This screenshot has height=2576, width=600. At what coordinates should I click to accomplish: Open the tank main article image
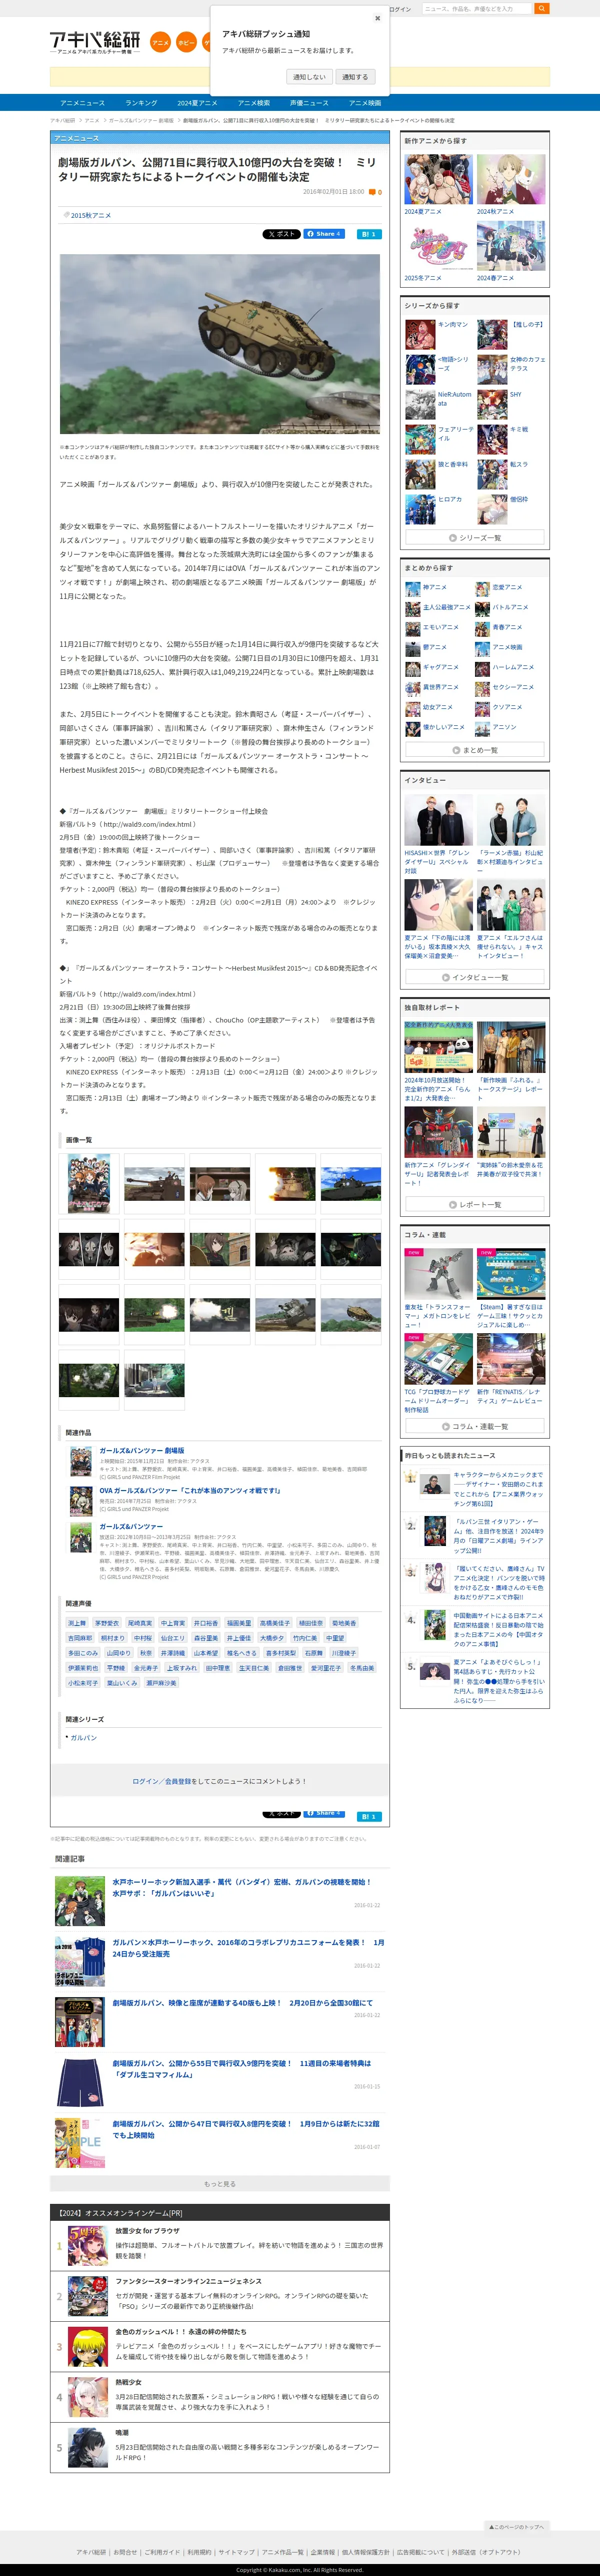click(x=219, y=343)
